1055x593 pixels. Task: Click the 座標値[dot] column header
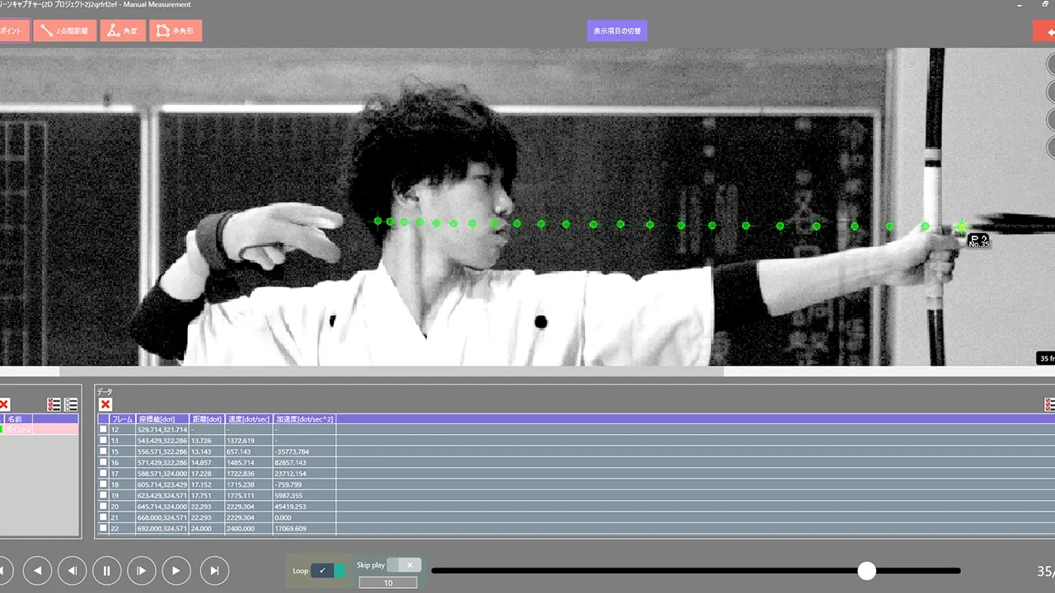162,419
